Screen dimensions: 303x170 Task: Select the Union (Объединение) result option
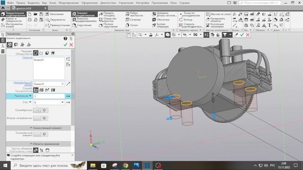(36, 53)
